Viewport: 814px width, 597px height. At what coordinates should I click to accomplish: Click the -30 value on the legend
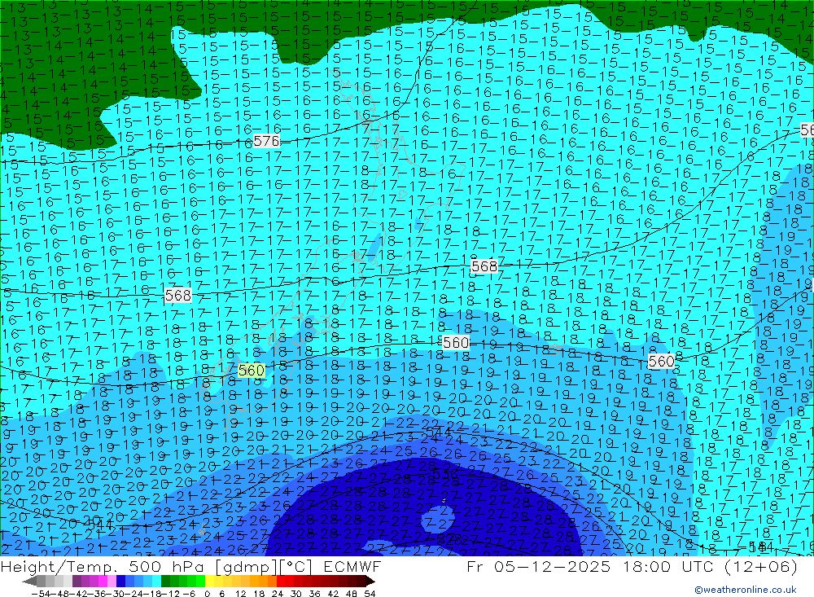coord(120,592)
